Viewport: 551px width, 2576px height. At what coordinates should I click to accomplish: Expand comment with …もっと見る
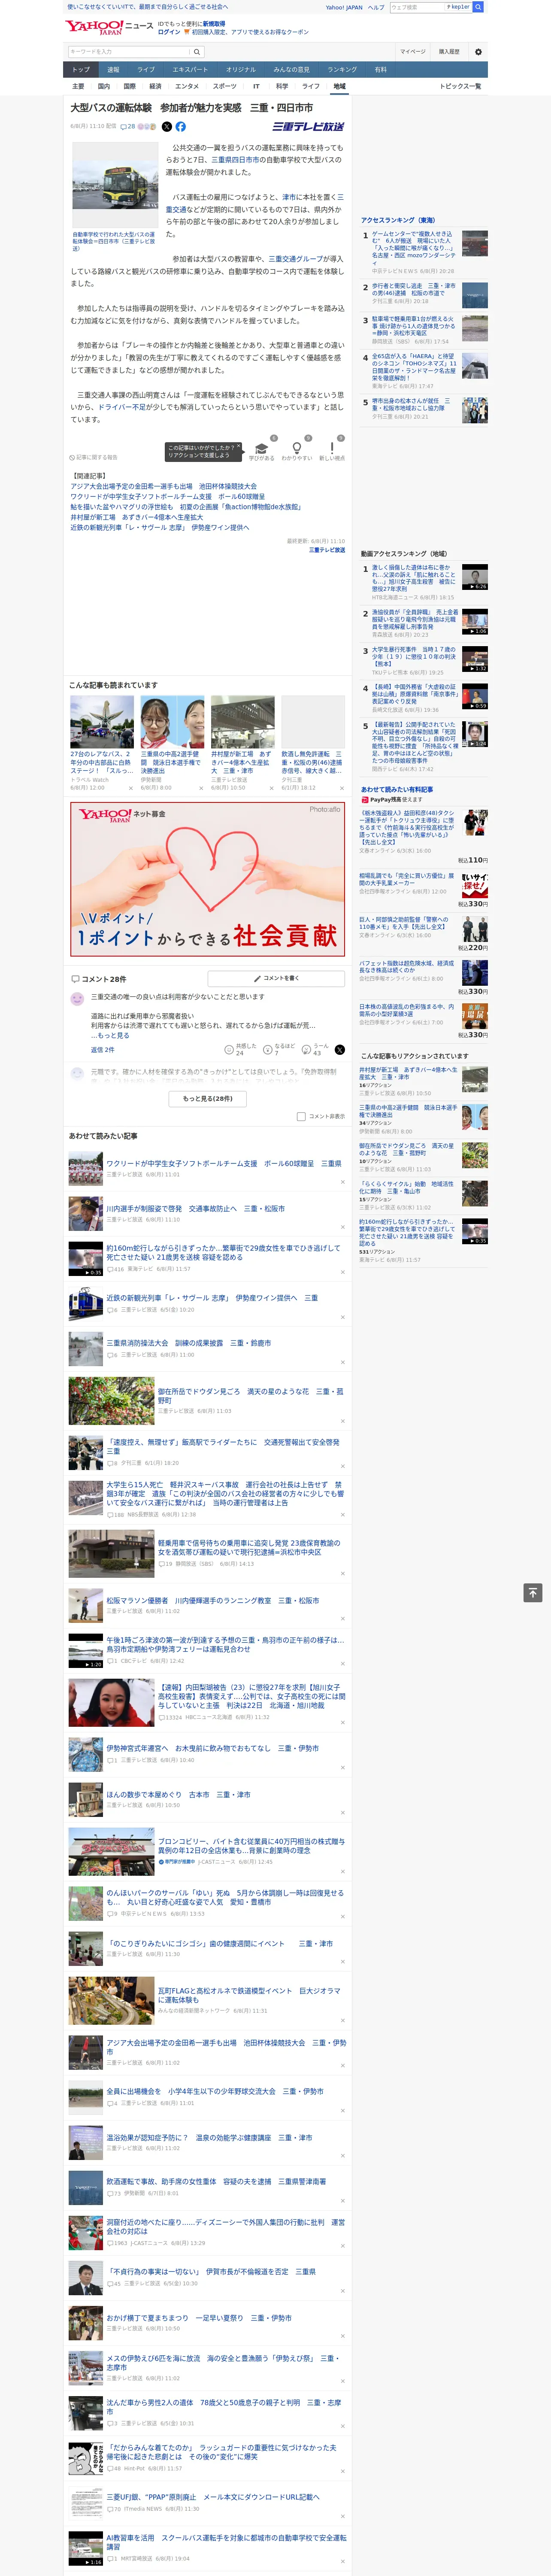coord(110,1036)
